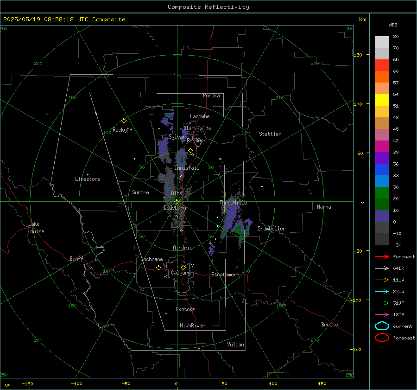
Task: Select the yellow diamond marker below Cochrane
Action: click(158, 268)
